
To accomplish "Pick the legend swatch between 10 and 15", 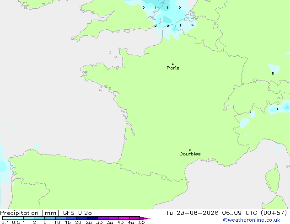I will [x=61, y=218].
